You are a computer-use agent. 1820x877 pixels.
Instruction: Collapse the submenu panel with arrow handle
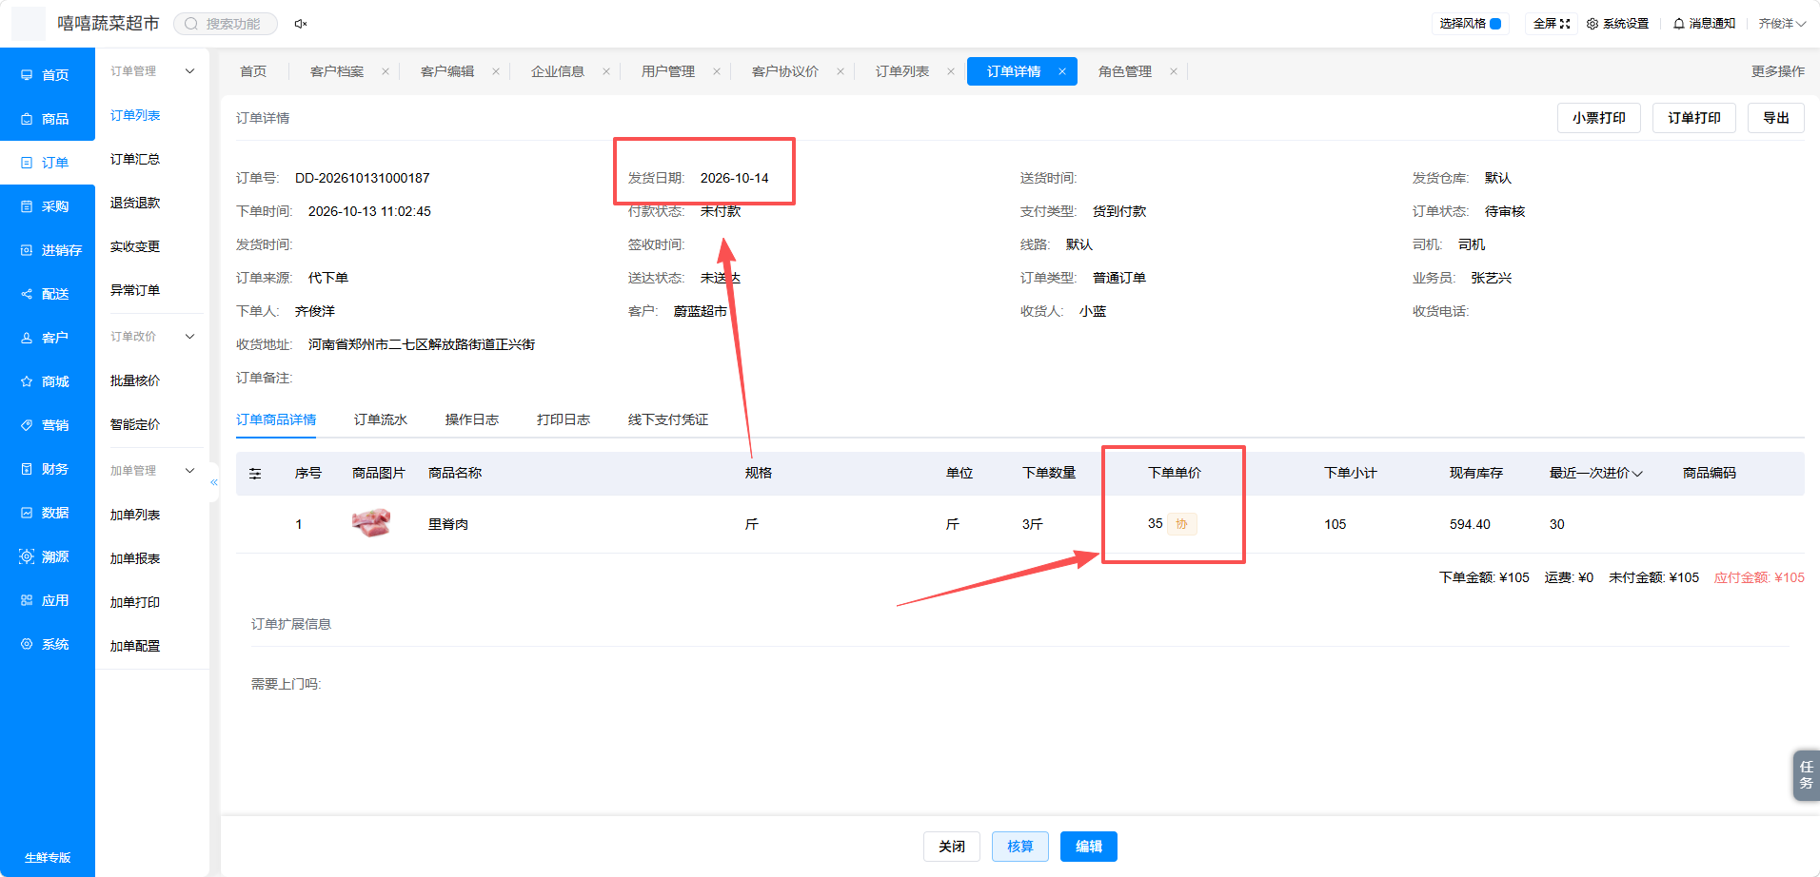(x=214, y=482)
